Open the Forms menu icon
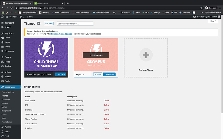This screenshot has width=223, height=139. [x=2, y=47]
